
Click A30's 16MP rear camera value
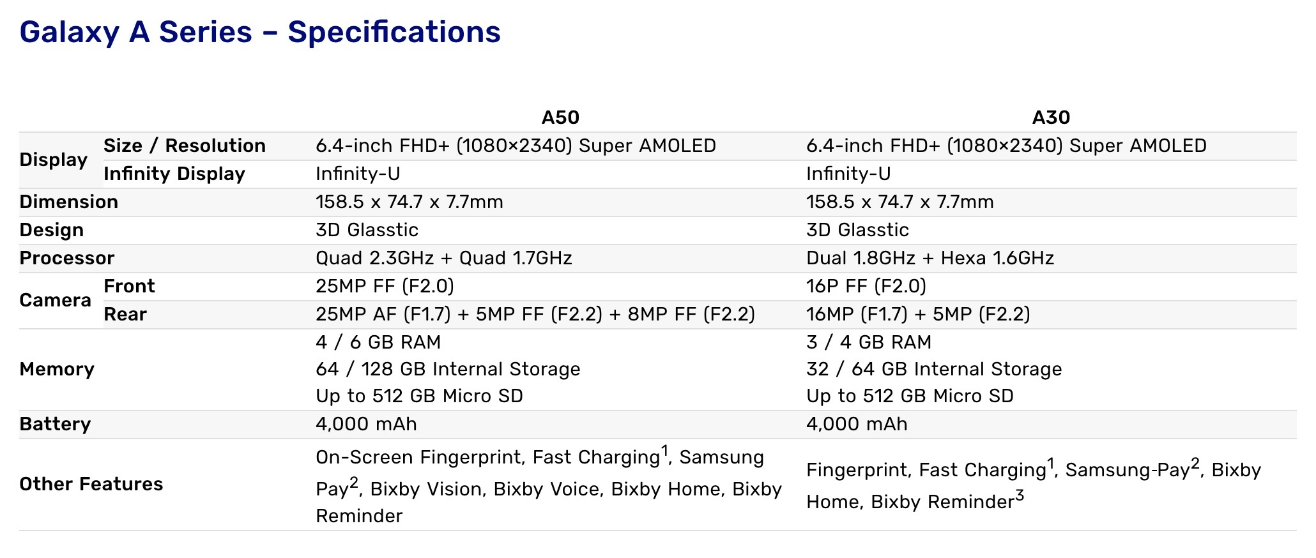tap(918, 314)
